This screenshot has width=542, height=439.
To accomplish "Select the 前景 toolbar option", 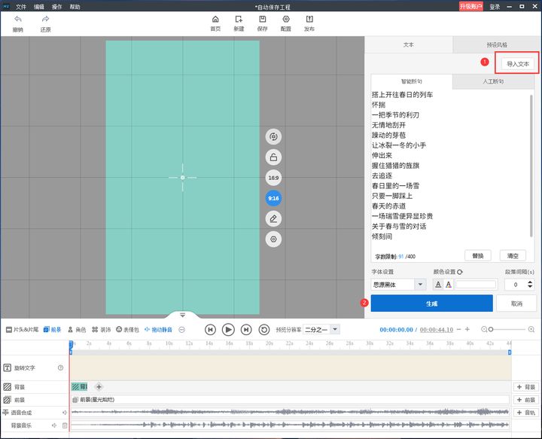I will [52, 329].
